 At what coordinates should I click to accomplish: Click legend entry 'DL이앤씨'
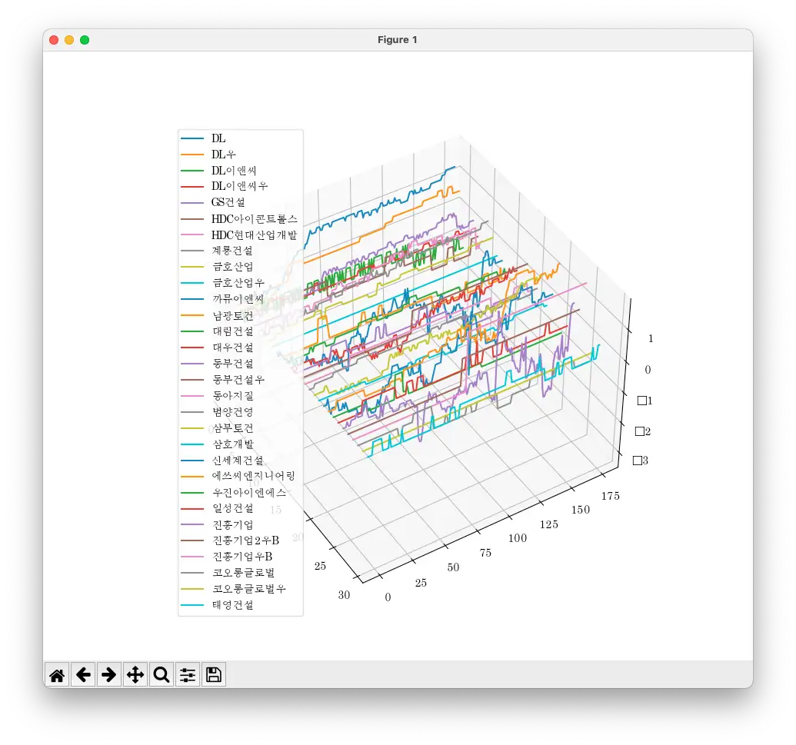234,171
